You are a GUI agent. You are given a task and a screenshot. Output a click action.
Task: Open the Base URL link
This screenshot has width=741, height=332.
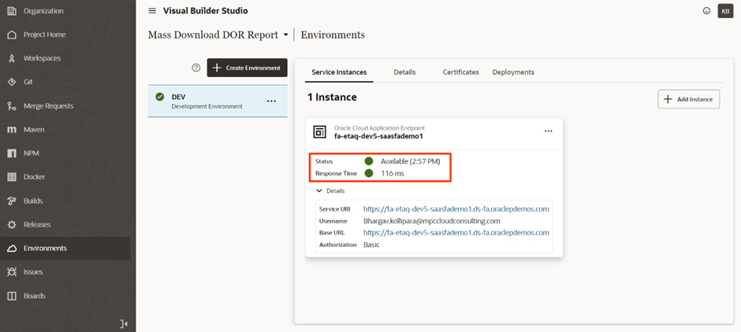click(456, 233)
